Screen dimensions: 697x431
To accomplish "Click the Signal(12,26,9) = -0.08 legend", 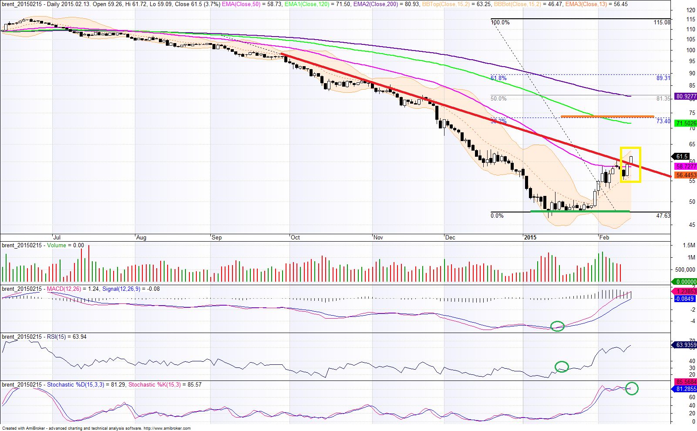I will tap(131, 289).
